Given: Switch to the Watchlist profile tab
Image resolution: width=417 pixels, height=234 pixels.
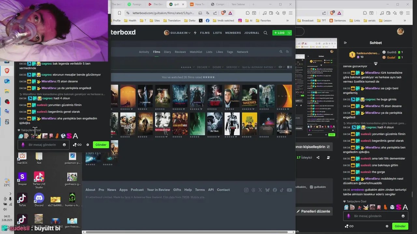Looking at the screenshot, I should point(196,52).
